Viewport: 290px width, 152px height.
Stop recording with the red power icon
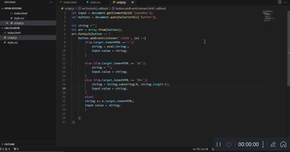(229, 144)
